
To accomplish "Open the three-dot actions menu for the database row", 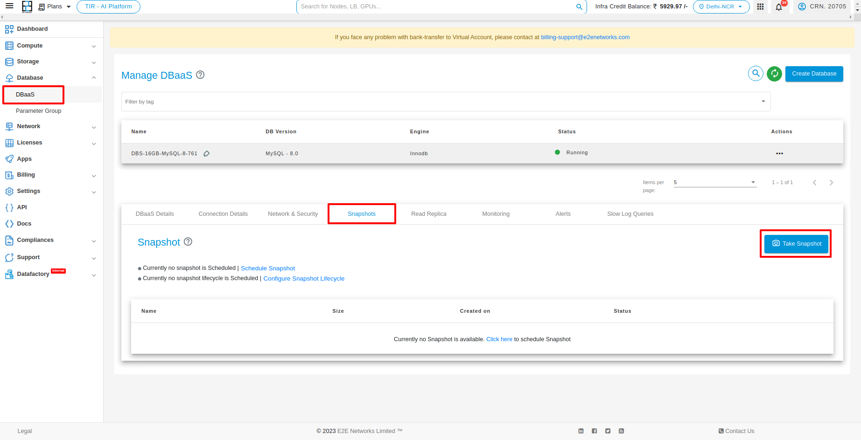I will [779, 153].
